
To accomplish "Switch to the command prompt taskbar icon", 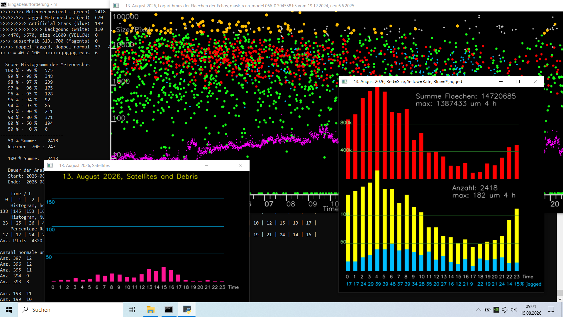I will pyautogui.click(x=169, y=310).
